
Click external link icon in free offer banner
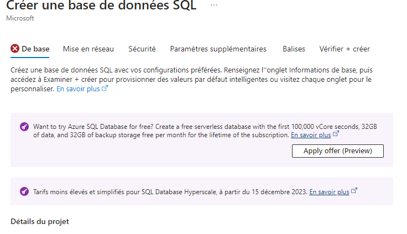(x=336, y=134)
